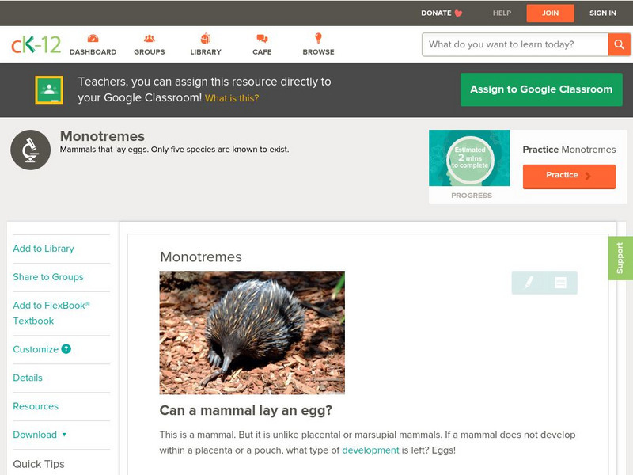Focus the 'What do you want to learn' search field
Screen dimensions: 633x475
514,45
